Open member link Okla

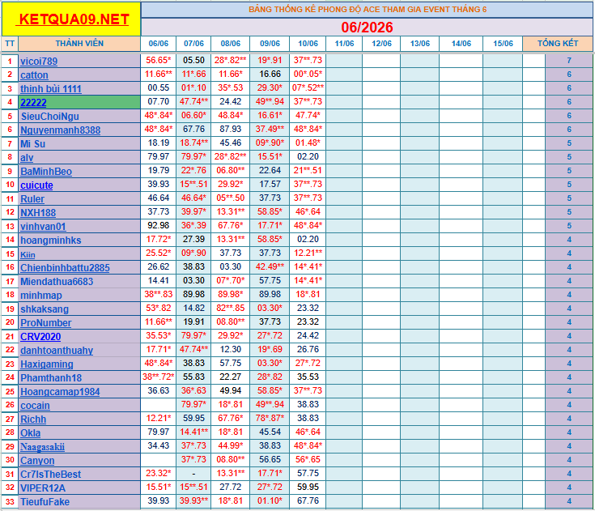coord(31,432)
